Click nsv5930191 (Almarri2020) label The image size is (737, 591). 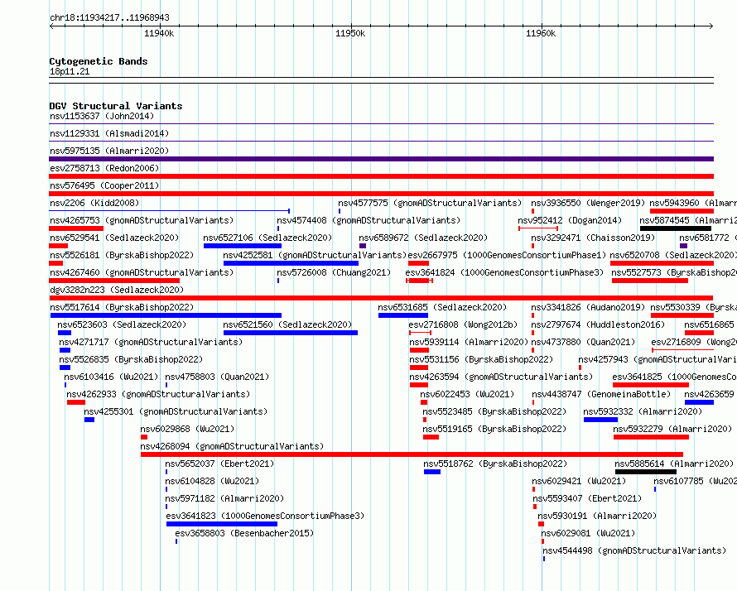click(597, 516)
